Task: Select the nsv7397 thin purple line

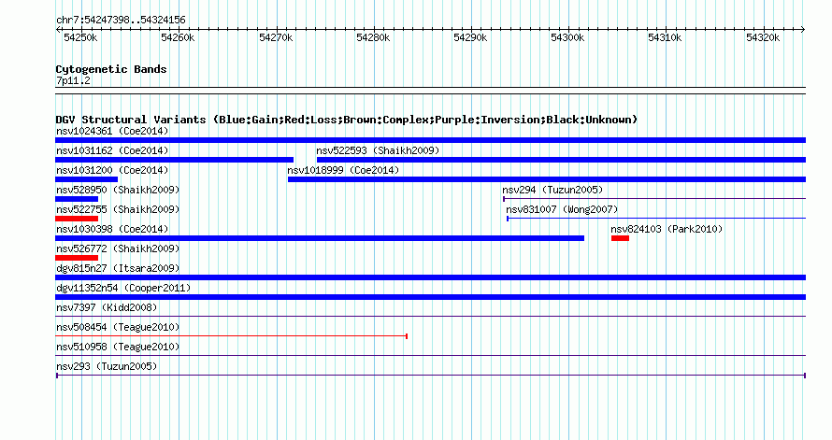Action: tap(430, 317)
